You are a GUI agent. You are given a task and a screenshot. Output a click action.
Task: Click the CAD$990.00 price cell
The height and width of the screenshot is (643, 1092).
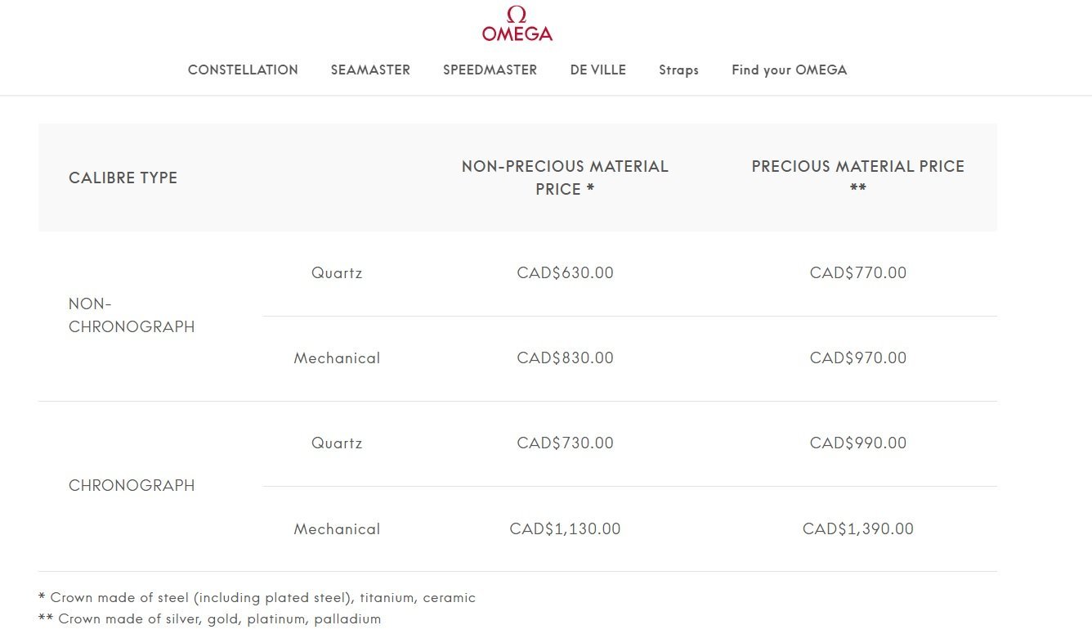click(857, 443)
